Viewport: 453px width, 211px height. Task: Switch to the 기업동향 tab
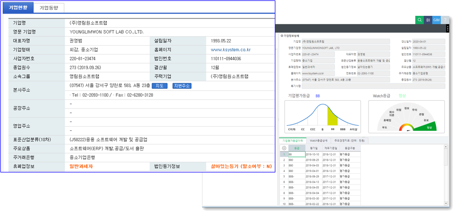click(x=49, y=8)
